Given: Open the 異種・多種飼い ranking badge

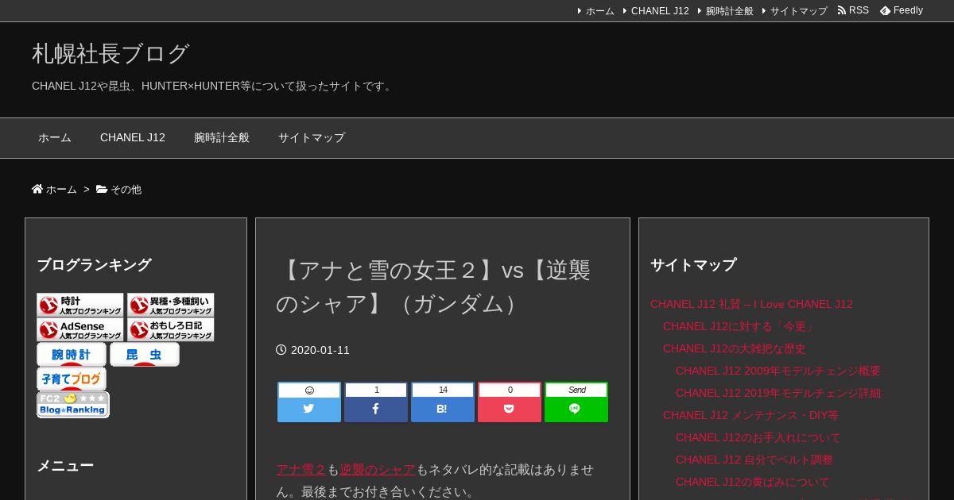Looking at the screenshot, I should pos(171,306).
